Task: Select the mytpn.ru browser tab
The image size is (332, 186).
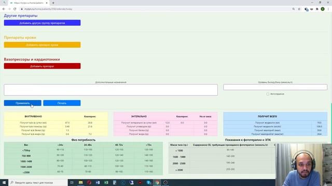Action: click(29, 3)
